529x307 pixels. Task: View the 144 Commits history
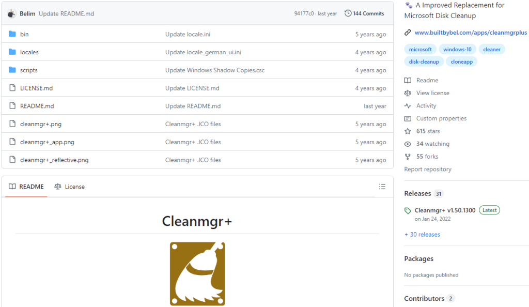(364, 13)
